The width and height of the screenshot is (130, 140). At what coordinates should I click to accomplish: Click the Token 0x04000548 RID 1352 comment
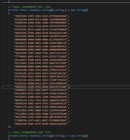pos(29,132)
